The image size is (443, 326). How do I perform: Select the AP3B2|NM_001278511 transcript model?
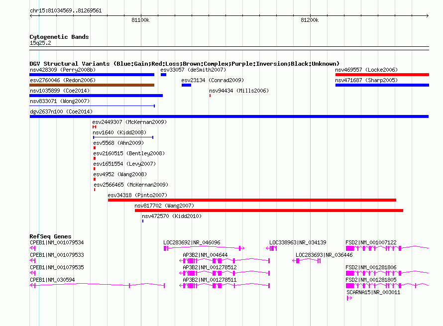point(224,285)
